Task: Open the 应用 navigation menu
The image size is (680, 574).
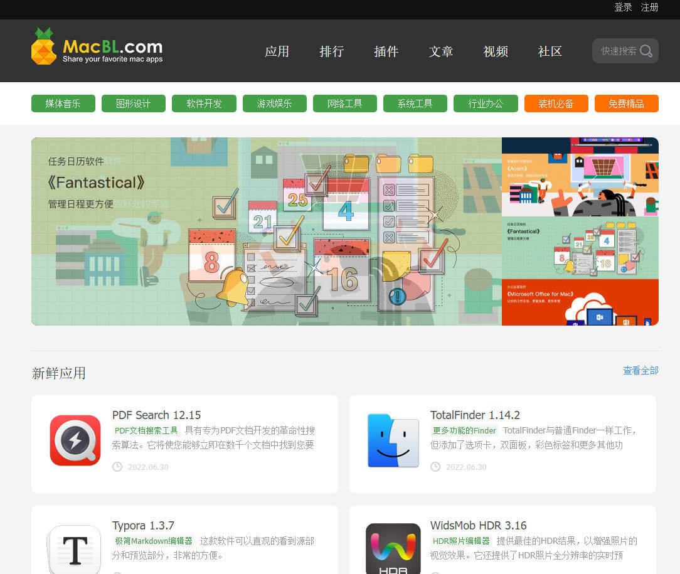Action: click(277, 51)
